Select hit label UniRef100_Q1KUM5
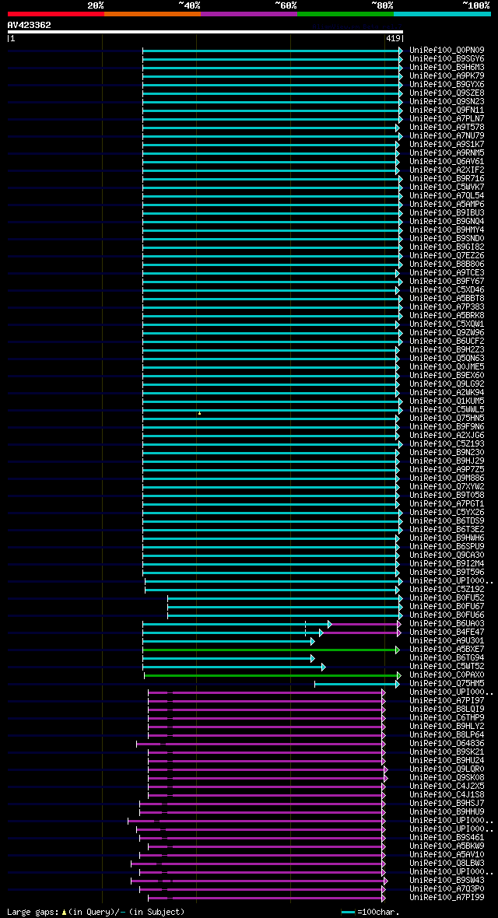Image resolution: width=498 pixels, height=918 pixels. [447, 401]
